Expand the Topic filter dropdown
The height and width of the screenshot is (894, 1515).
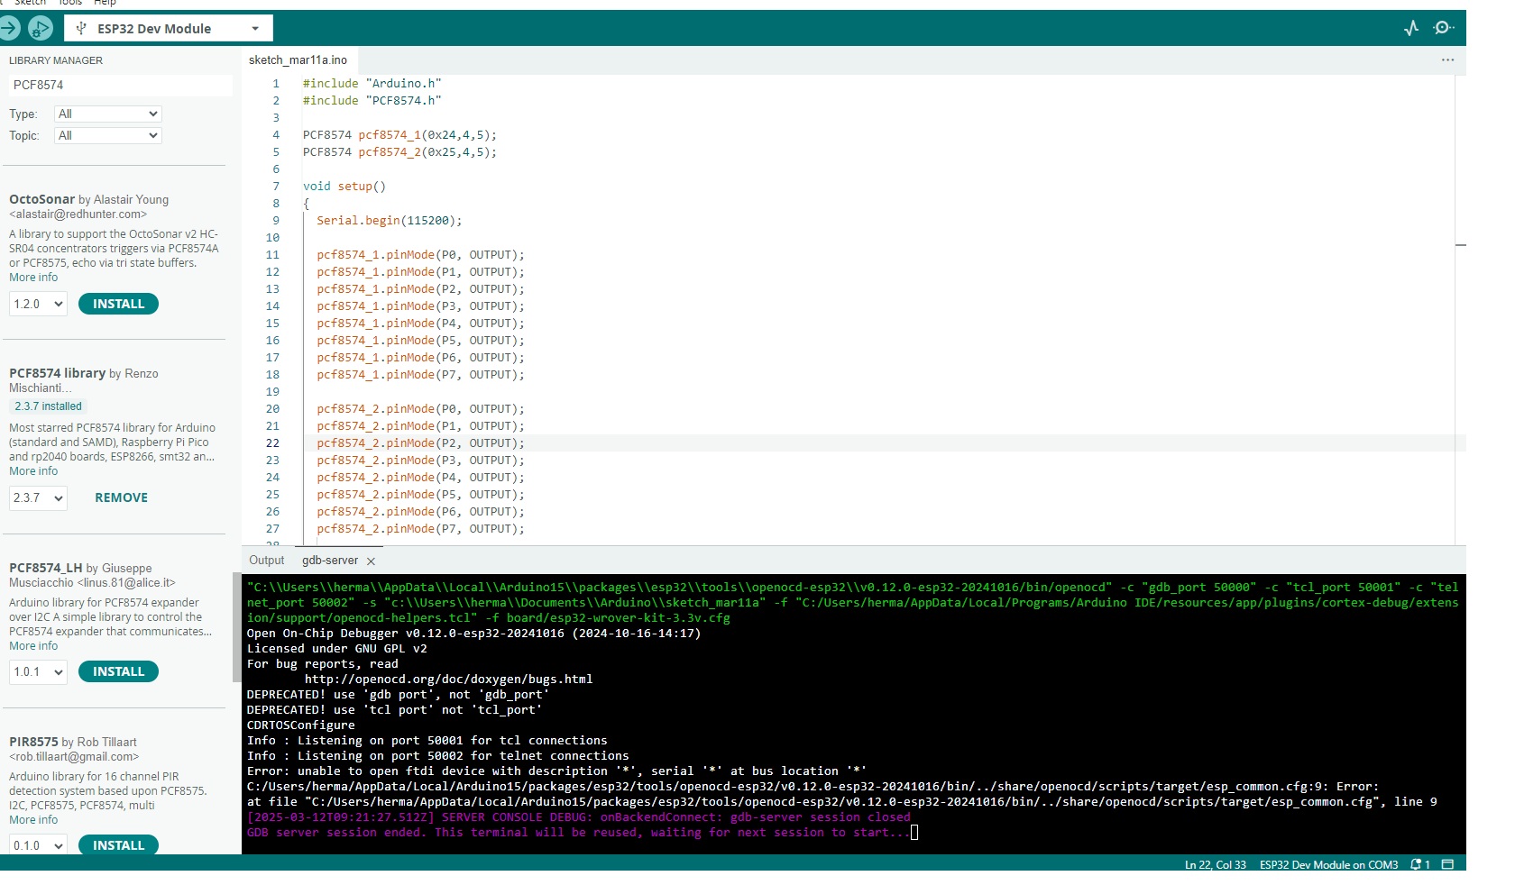(x=107, y=136)
